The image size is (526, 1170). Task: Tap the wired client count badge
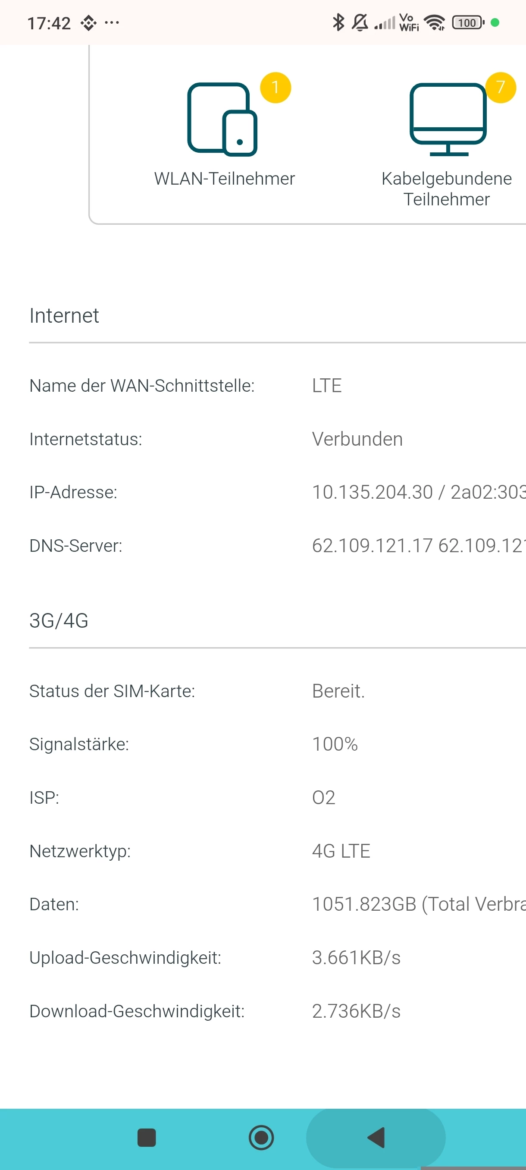tap(500, 87)
